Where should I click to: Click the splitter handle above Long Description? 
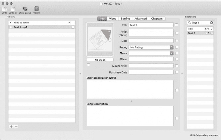(131, 101)
